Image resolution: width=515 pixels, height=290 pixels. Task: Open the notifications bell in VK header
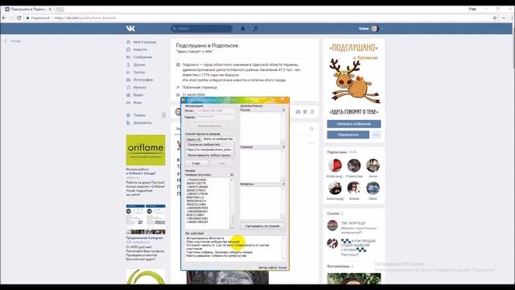pyautogui.click(x=243, y=29)
